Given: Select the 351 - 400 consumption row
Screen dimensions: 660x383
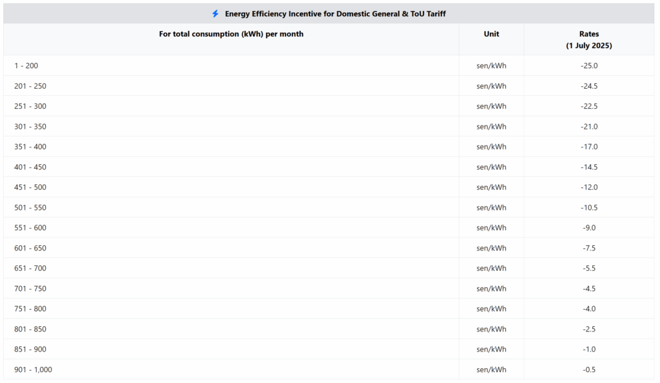Looking at the screenshot, I should [x=30, y=147].
